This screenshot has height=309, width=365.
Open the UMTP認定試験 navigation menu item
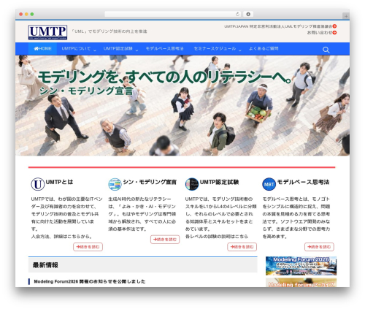118,49
